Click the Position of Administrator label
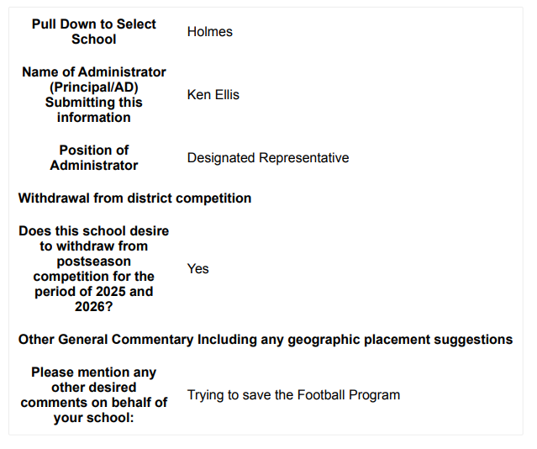The image size is (537, 449). pos(93,158)
